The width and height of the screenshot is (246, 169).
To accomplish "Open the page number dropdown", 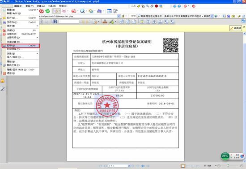I will point(129,166).
